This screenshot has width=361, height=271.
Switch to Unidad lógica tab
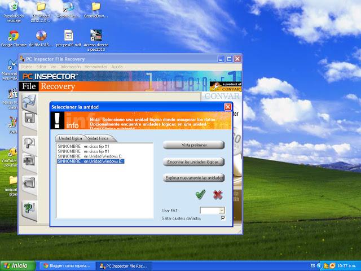pyautogui.click(x=70, y=138)
